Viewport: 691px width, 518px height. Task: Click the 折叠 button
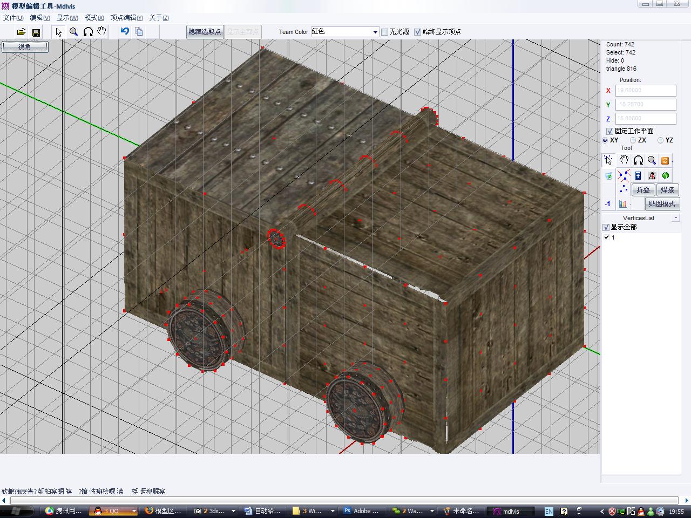(x=643, y=190)
